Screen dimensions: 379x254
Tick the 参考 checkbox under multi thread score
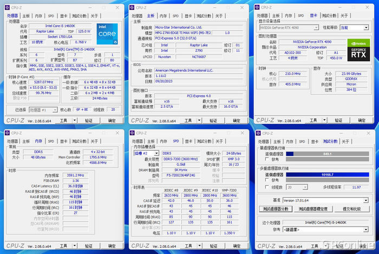[267, 180]
